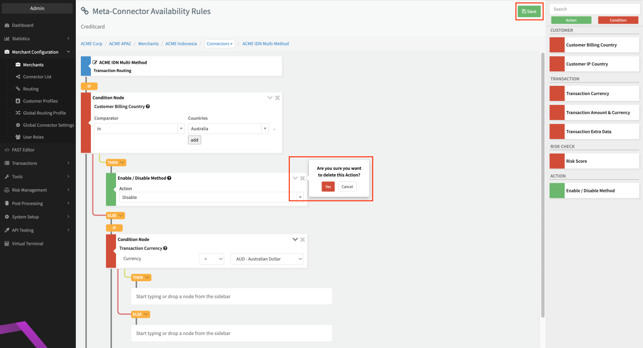This screenshot has width=643, height=348.
Task: Click the sidebar Search input field
Action: coord(594,9)
